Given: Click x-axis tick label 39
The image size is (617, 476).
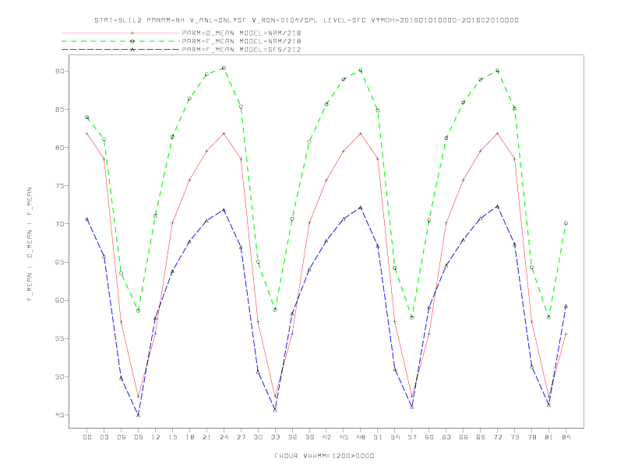Looking at the screenshot, I should tap(309, 437).
